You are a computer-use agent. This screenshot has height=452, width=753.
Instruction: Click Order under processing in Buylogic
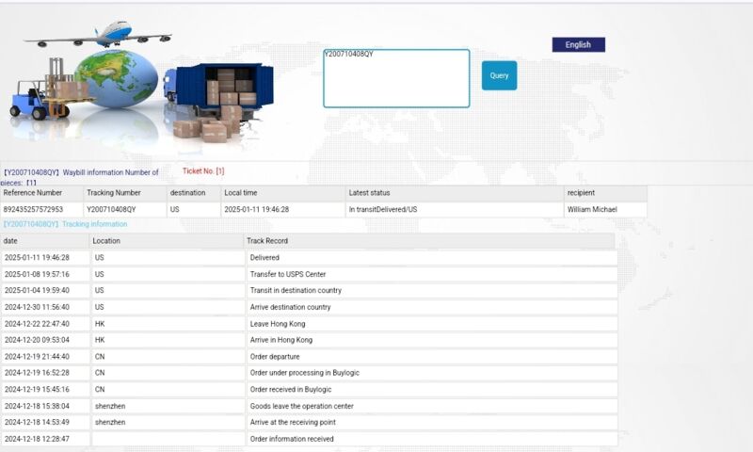coord(304,373)
